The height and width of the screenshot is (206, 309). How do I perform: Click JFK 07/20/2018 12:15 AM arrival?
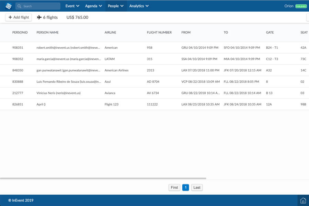242,70
